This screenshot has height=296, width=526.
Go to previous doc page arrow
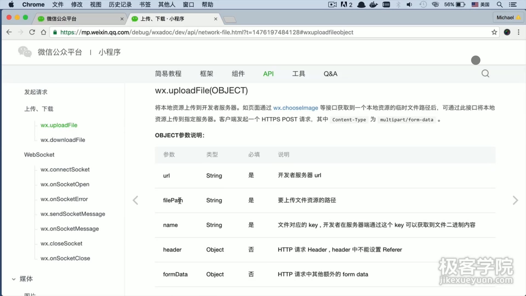(x=135, y=200)
